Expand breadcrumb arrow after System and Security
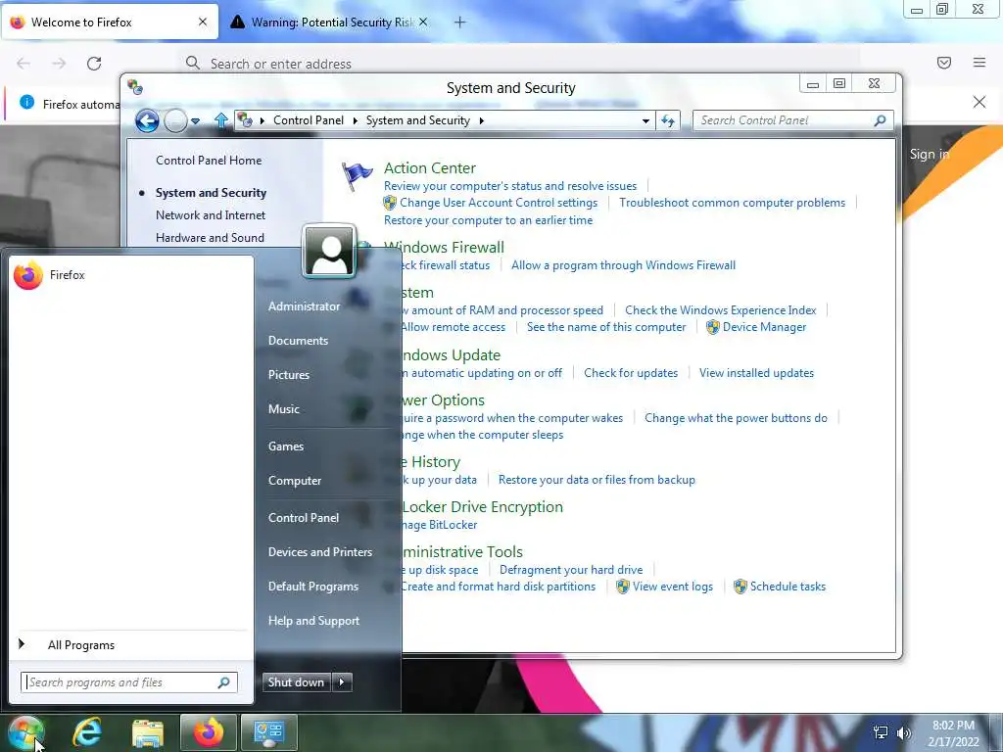Viewport: 1003px width, 752px height. point(482,120)
